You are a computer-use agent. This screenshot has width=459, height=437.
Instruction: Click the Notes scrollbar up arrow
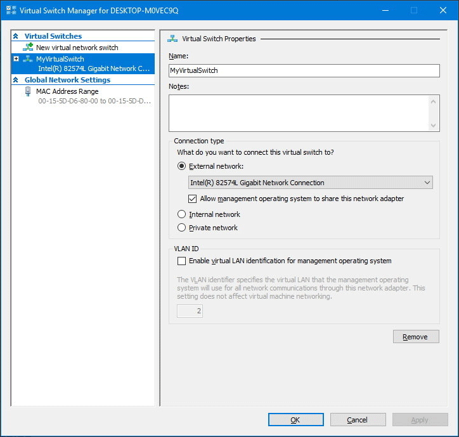434,102
